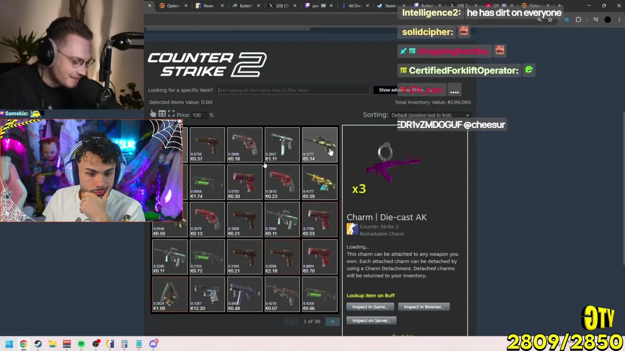This screenshot has height=351, width=625.
Task: Open the browser extensions puzzle icon
Action: [579, 19]
